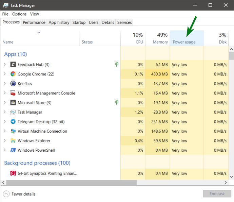Click Windows PowerShell's 0 MB/s disk cell
Image resolution: width=234 pixels, height=202 pixels.
tap(216, 150)
